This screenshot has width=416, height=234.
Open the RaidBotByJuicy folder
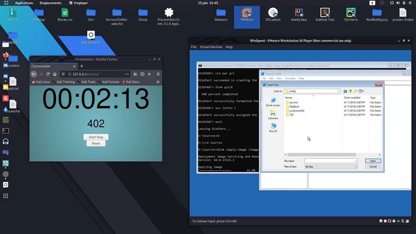pos(377,14)
